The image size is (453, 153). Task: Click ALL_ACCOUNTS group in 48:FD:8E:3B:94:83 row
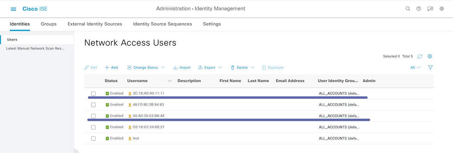point(339,105)
